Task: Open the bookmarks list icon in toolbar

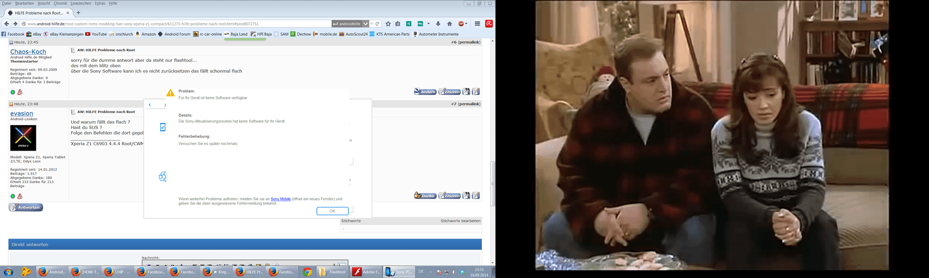Action: [398, 24]
